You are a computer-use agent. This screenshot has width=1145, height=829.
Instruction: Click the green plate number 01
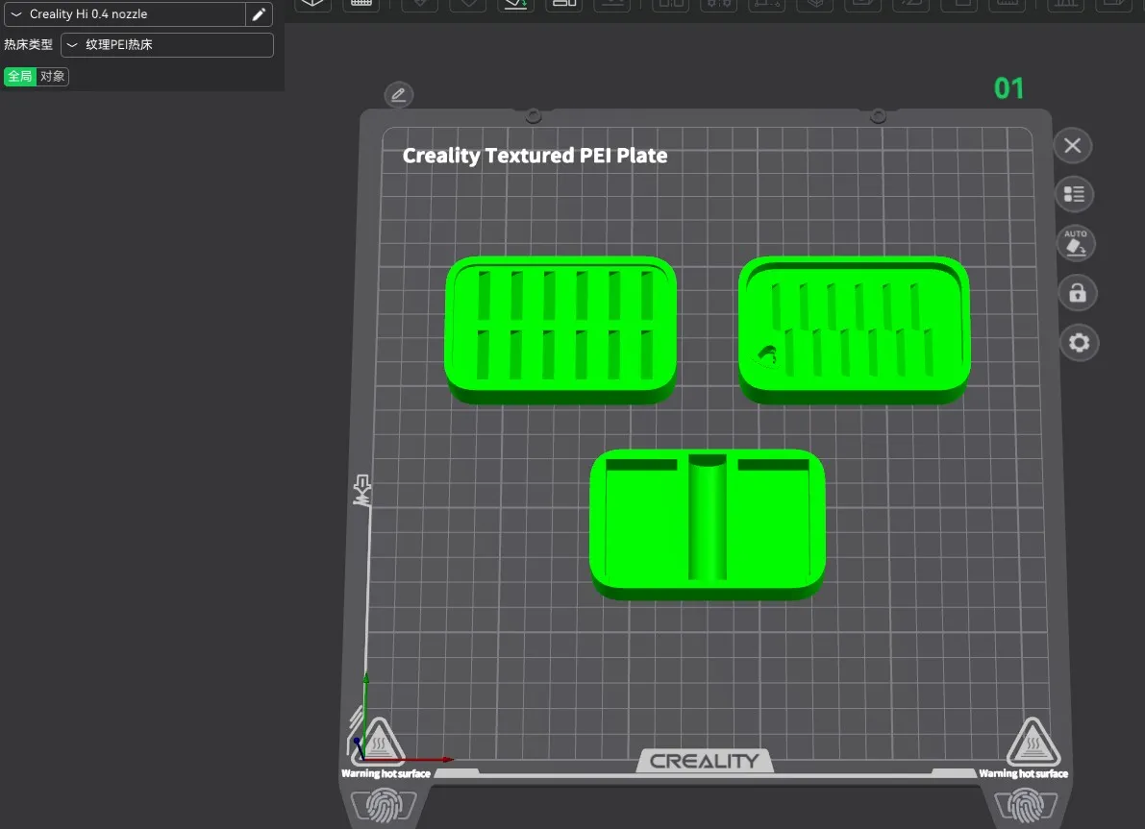(1008, 89)
